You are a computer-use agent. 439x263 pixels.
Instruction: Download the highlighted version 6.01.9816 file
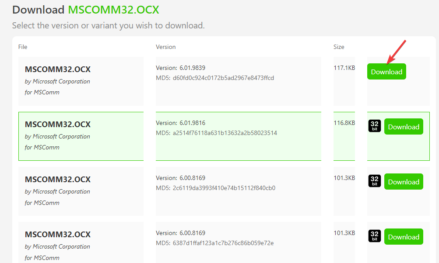click(x=404, y=127)
